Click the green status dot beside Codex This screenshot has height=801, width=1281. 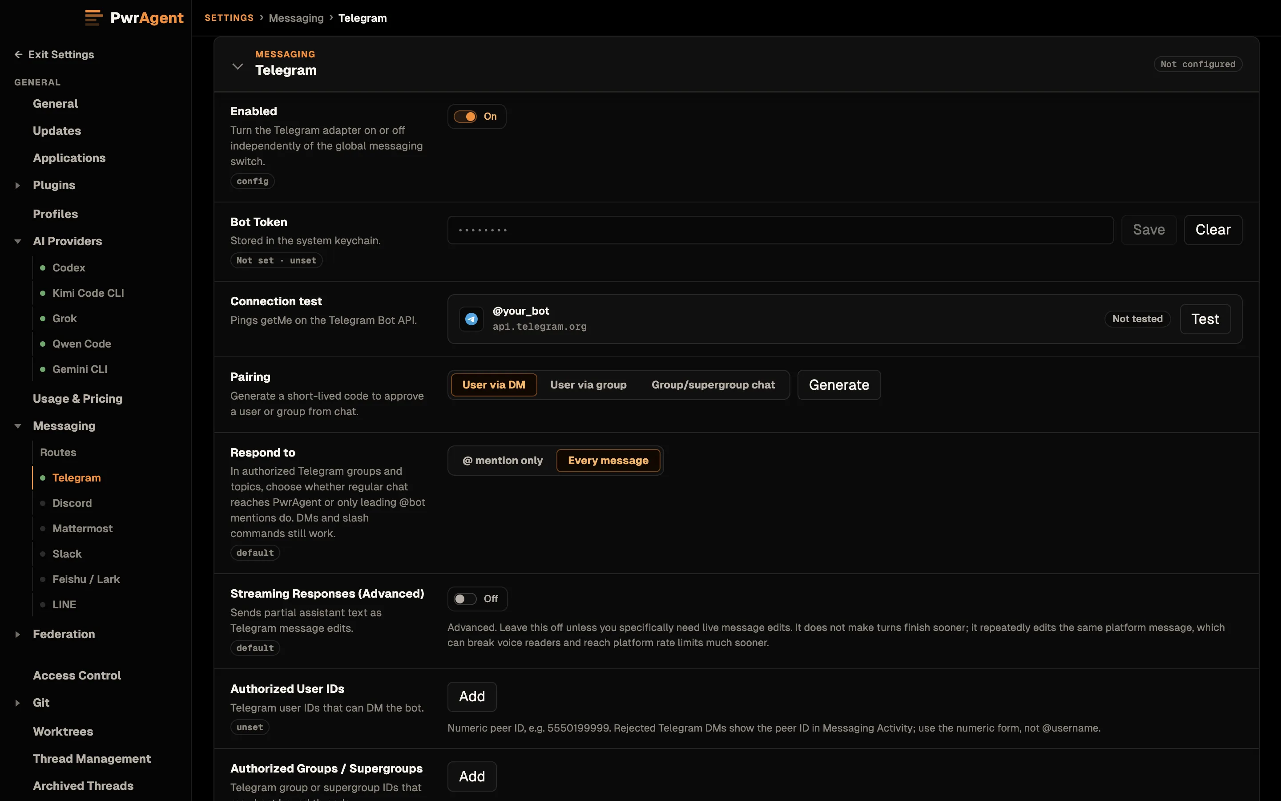click(x=43, y=267)
